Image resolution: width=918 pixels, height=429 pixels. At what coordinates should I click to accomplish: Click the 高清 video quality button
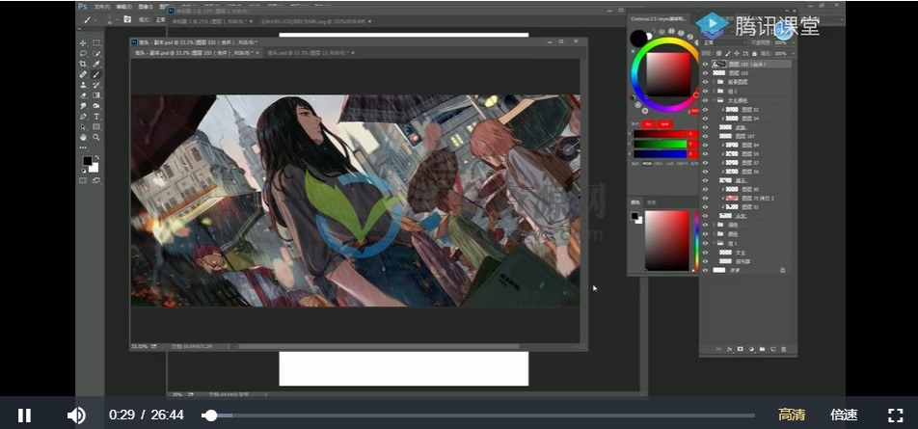[x=792, y=415]
